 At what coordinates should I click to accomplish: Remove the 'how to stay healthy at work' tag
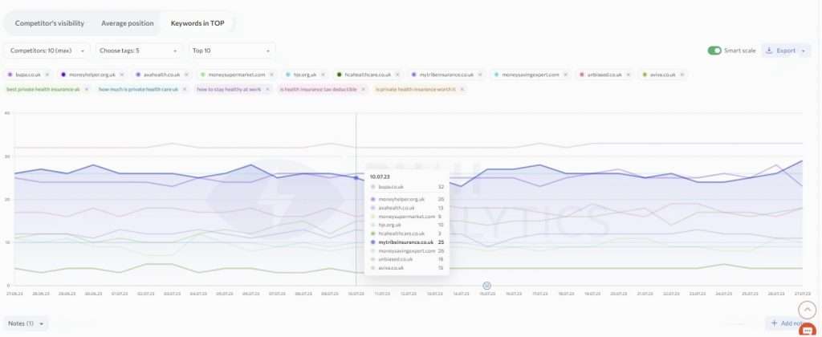coord(267,90)
